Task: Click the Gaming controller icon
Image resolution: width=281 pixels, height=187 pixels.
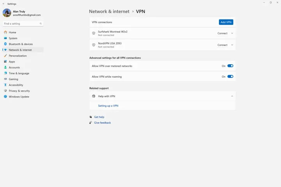Action: point(5,79)
